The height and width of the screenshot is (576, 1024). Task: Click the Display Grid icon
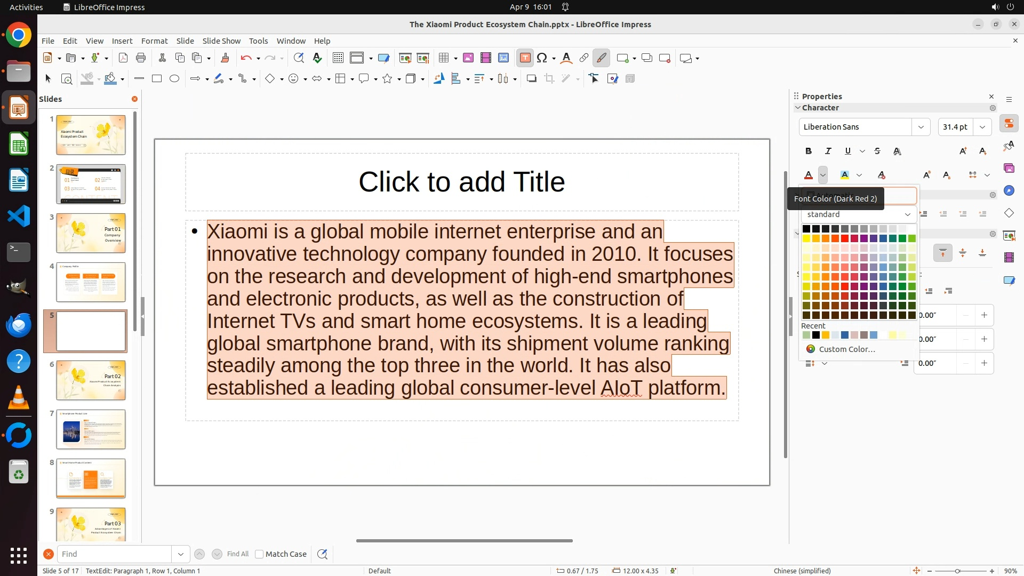point(338,58)
